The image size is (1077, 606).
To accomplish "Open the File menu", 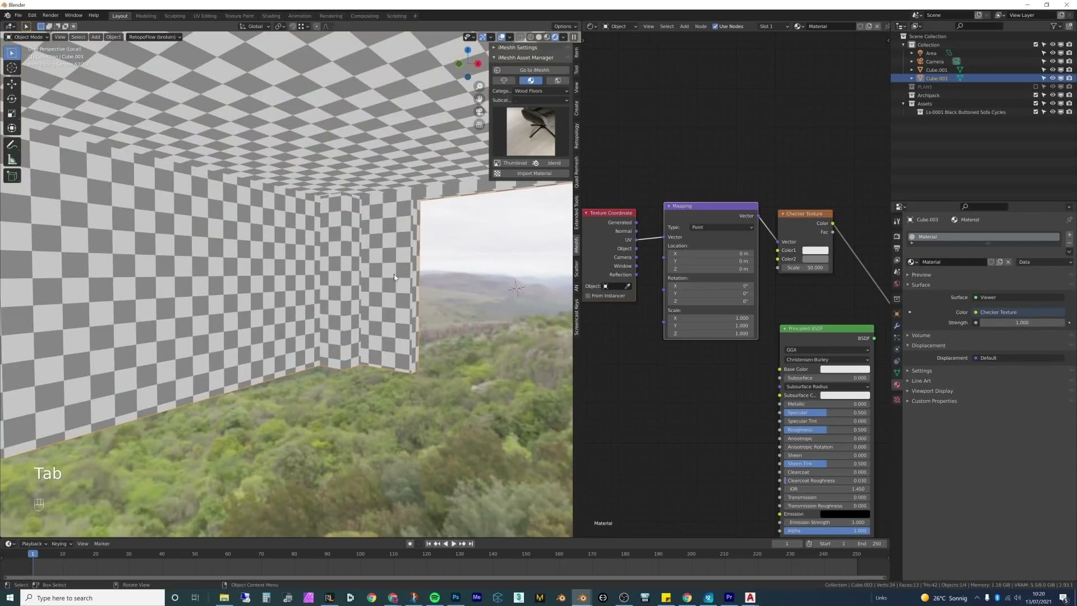I will point(18,16).
